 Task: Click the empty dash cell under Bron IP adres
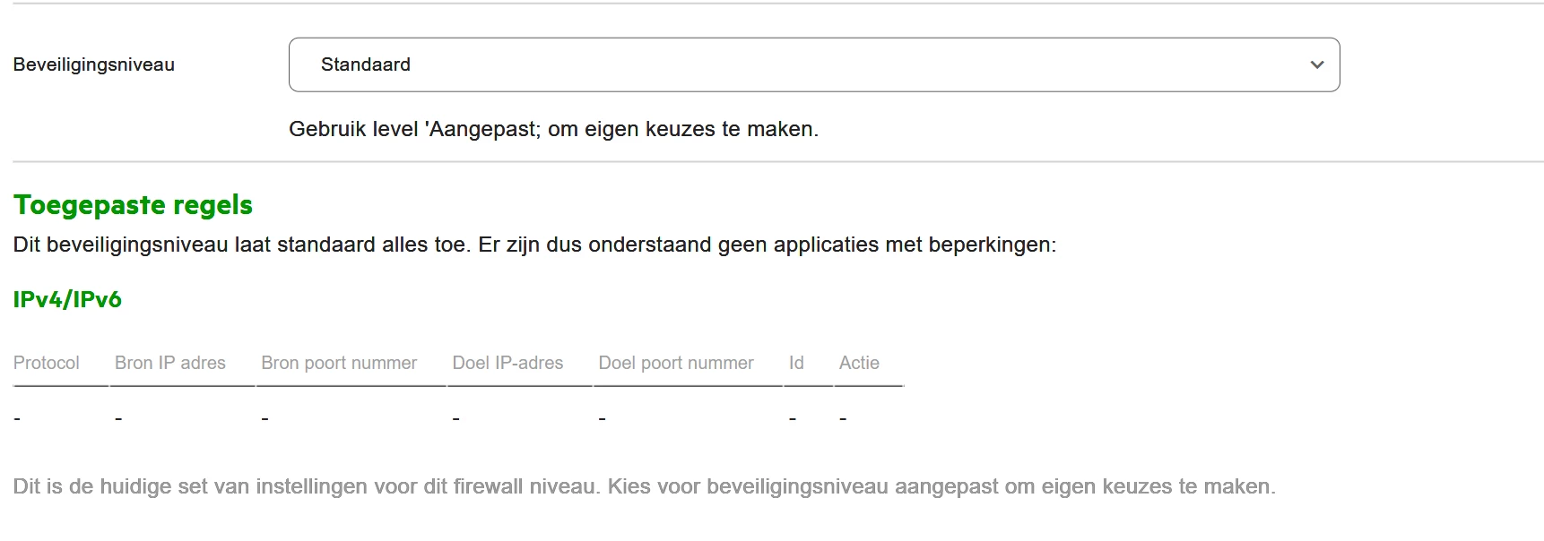pyautogui.click(x=118, y=418)
